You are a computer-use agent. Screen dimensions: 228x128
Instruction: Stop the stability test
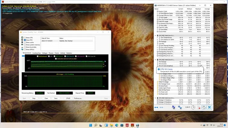34,98
